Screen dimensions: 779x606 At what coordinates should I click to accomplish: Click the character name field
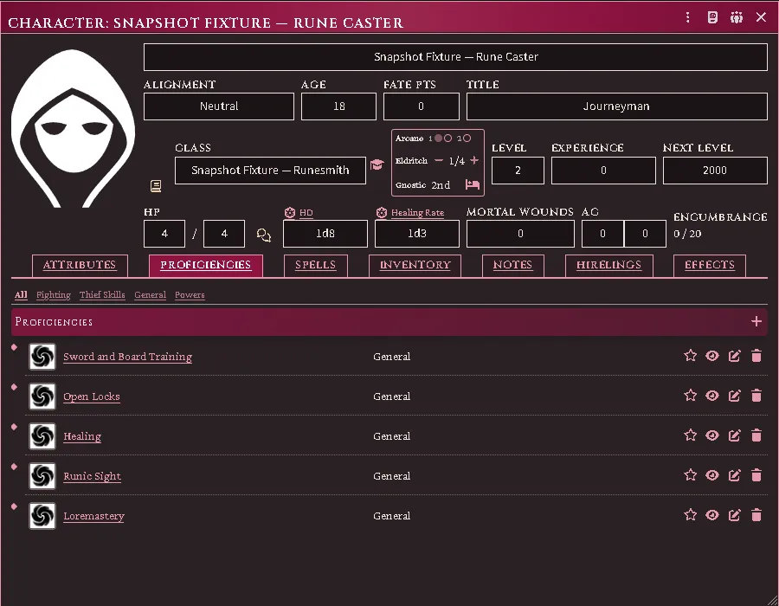455,57
